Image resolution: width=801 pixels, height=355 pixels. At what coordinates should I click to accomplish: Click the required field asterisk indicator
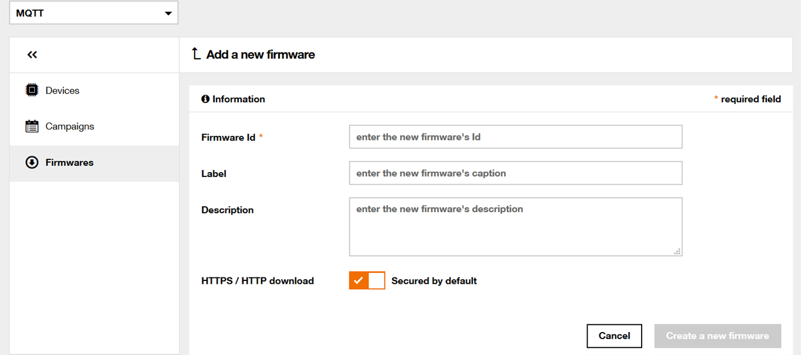point(716,98)
